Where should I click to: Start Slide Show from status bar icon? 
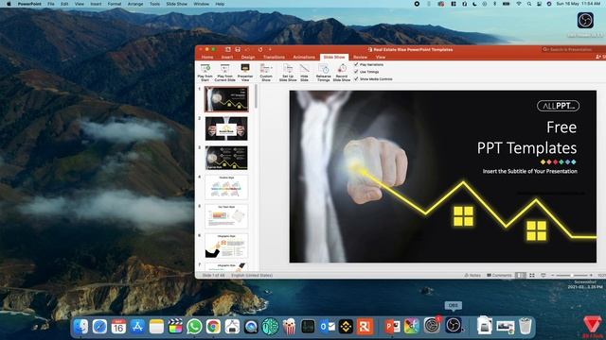tap(543, 275)
